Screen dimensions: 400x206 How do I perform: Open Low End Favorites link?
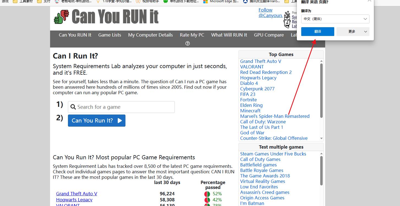point(259,187)
